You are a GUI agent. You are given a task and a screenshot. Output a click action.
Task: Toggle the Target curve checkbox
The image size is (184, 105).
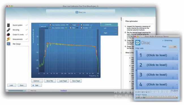[71, 25]
